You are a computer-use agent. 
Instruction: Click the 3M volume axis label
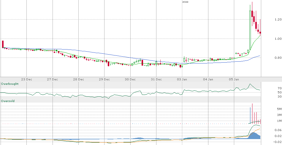click(x=279, y=115)
